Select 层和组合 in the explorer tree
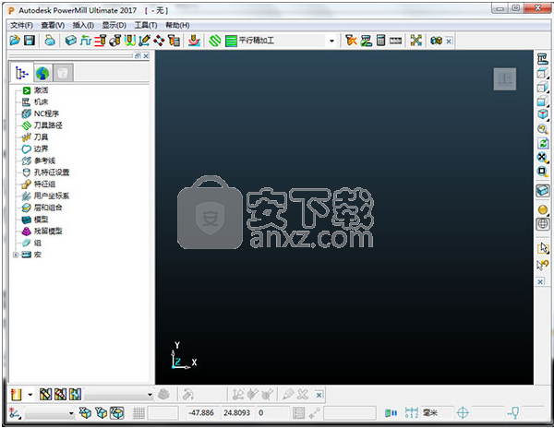This screenshot has width=554, height=428. tap(48, 208)
